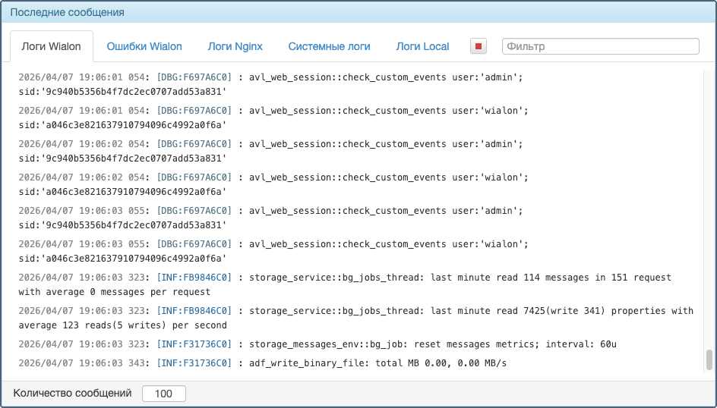Select DBG tag of 19:06:02 admin entry
717x408 pixels.
click(194, 144)
